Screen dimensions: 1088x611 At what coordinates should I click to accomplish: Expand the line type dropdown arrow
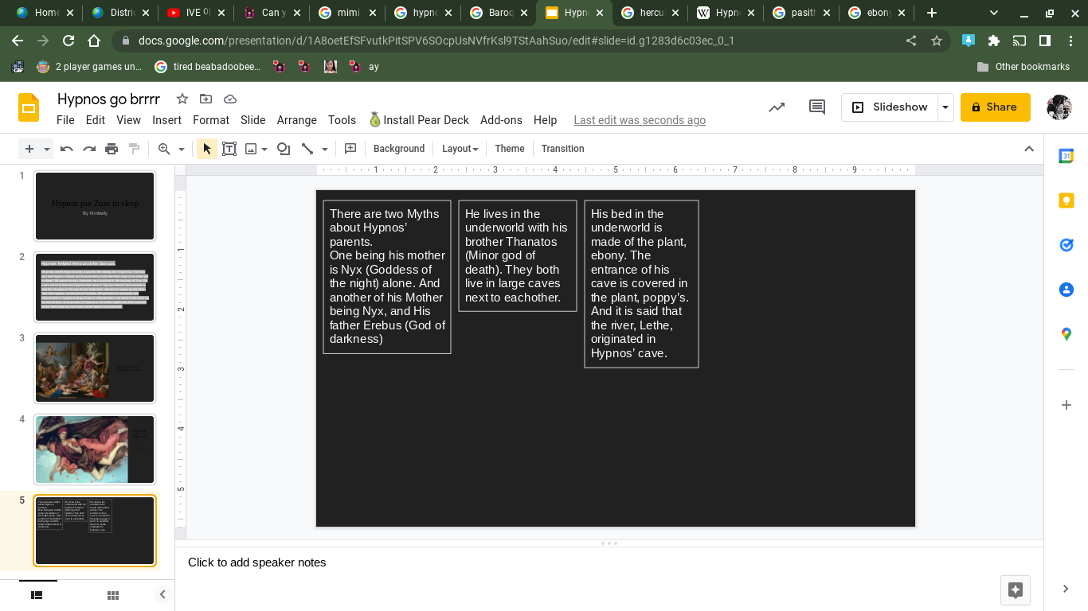pyautogui.click(x=325, y=149)
